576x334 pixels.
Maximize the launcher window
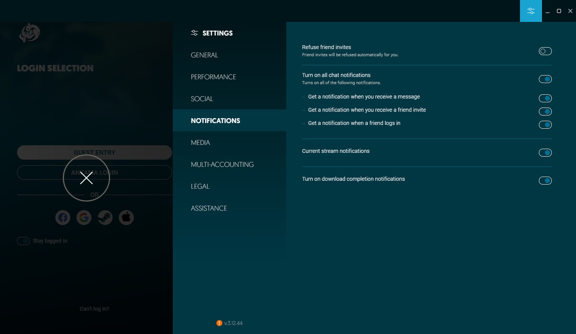(x=559, y=11)
